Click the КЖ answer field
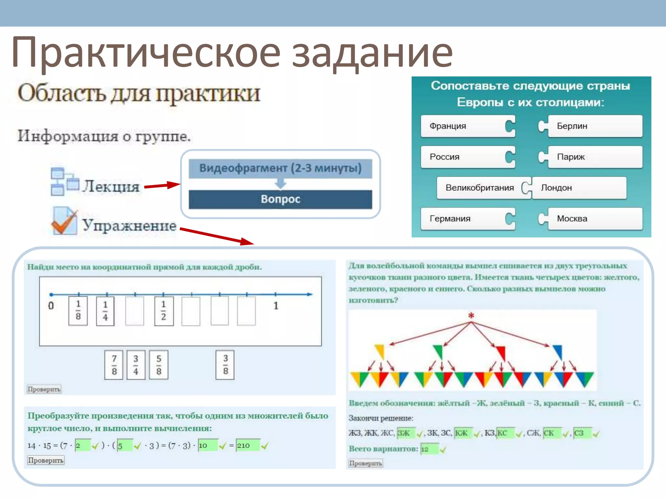 [463, 433]
